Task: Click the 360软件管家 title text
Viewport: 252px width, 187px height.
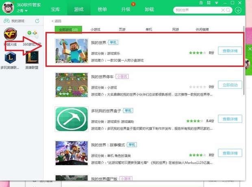Action: click(x=29, y=5)
